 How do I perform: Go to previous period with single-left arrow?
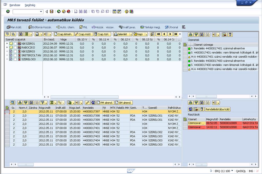(x=165, y=34)
